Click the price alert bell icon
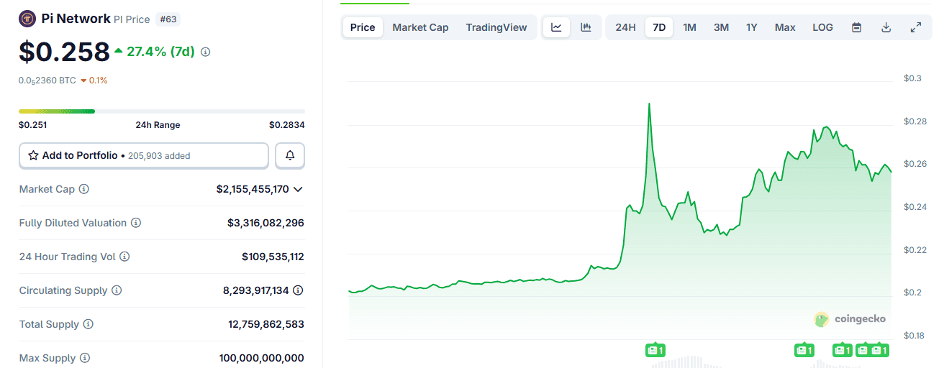The width and height of the screenshot is (944, 368). click(x=290, y=155)
